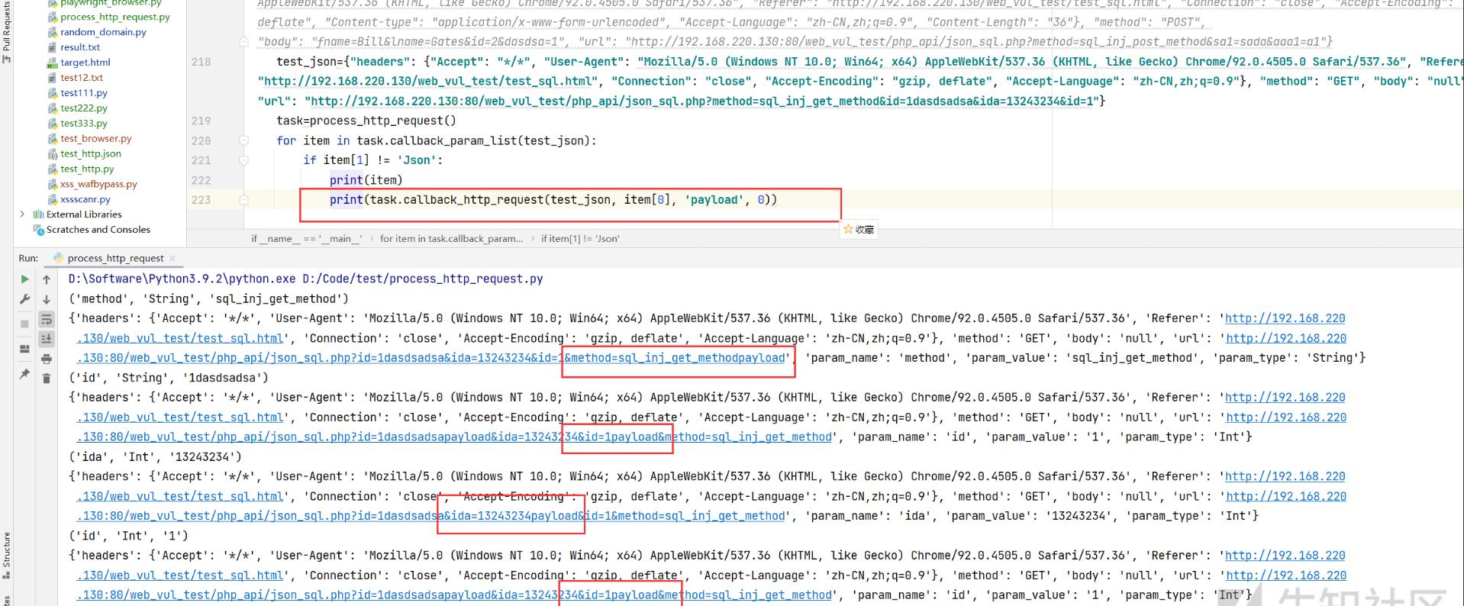Select the process_http_request run tab
1464x606 pixels.
click(114, 259)
